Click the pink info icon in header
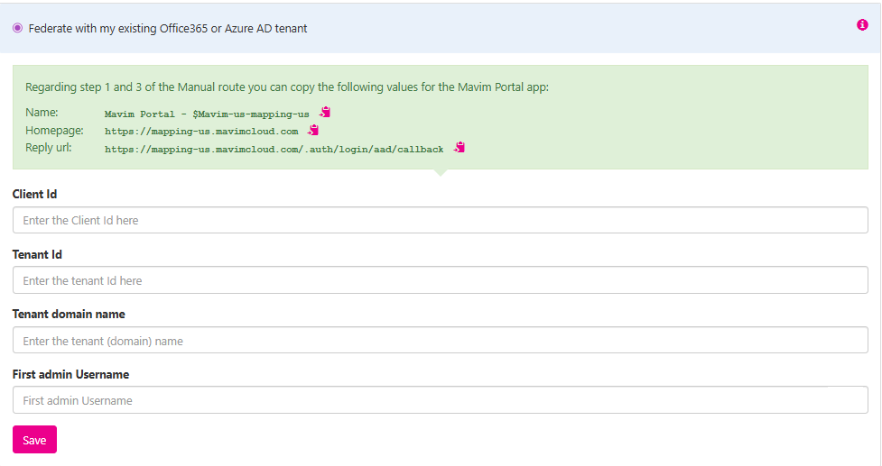This screenshot has height=466, width=882. (861, 25)
